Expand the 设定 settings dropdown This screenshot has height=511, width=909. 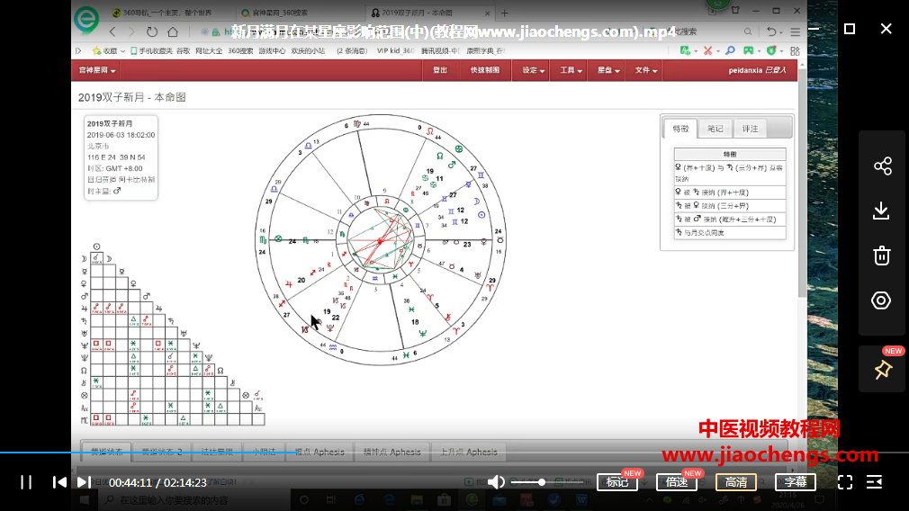(533, 70)
